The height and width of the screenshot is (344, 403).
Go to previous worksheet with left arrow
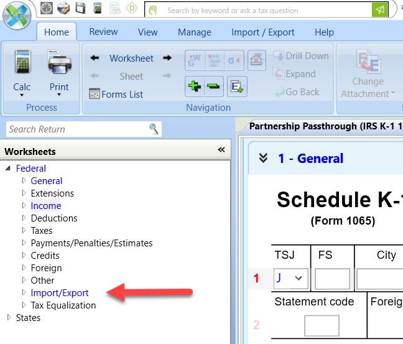(95, 58)
